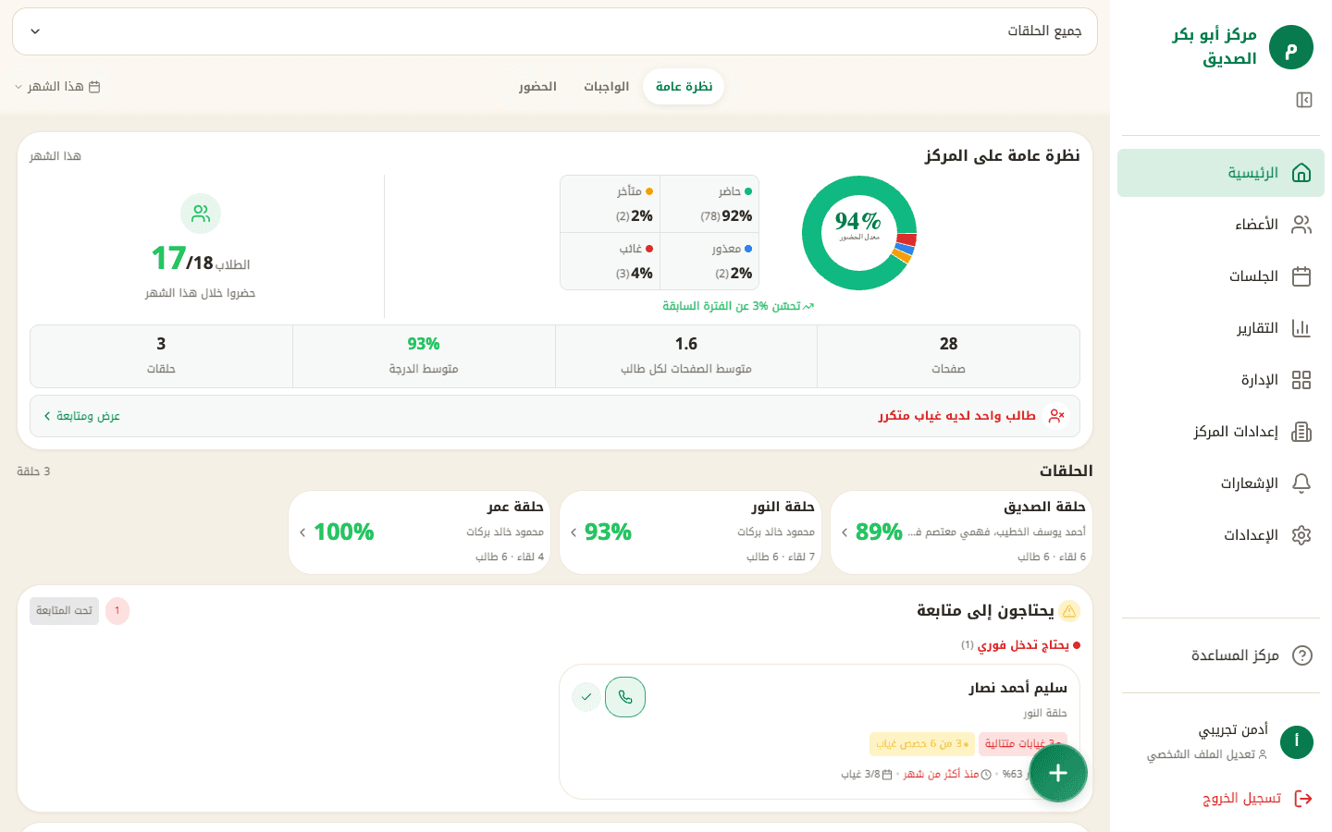1332x832 pixels.
Task: Click the phone call icon for سليم أحمد نصار
Action: tap(625, 697)
